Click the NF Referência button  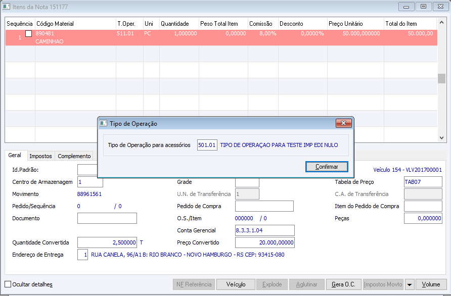point(194,284)
